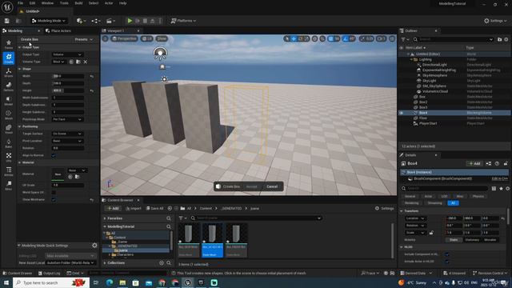Open the Outliner settings gear
Viewport: 512px width, 288px height.
506,39
